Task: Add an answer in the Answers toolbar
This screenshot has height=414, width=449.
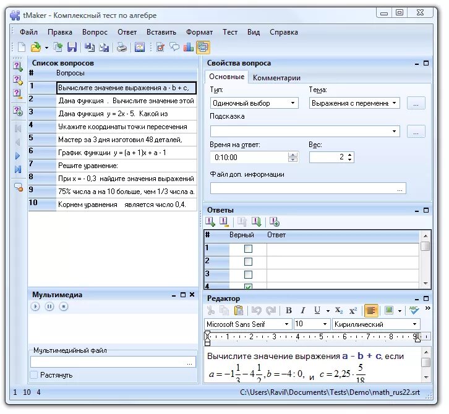Action: tap(210, 222)
